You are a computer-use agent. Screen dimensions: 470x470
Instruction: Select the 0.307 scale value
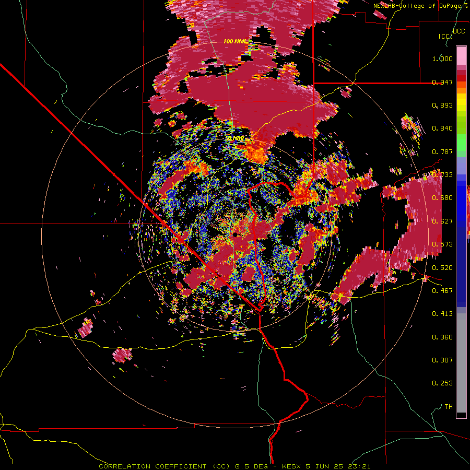pyautogui.click(x=442, y=360)
